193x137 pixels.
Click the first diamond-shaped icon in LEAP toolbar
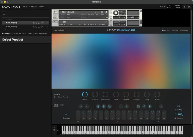98,106
